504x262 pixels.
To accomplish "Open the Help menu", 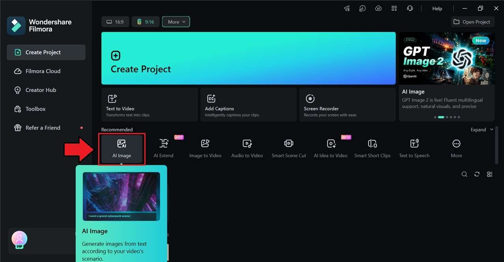I will pyautogui.click(x=437, y=9).
